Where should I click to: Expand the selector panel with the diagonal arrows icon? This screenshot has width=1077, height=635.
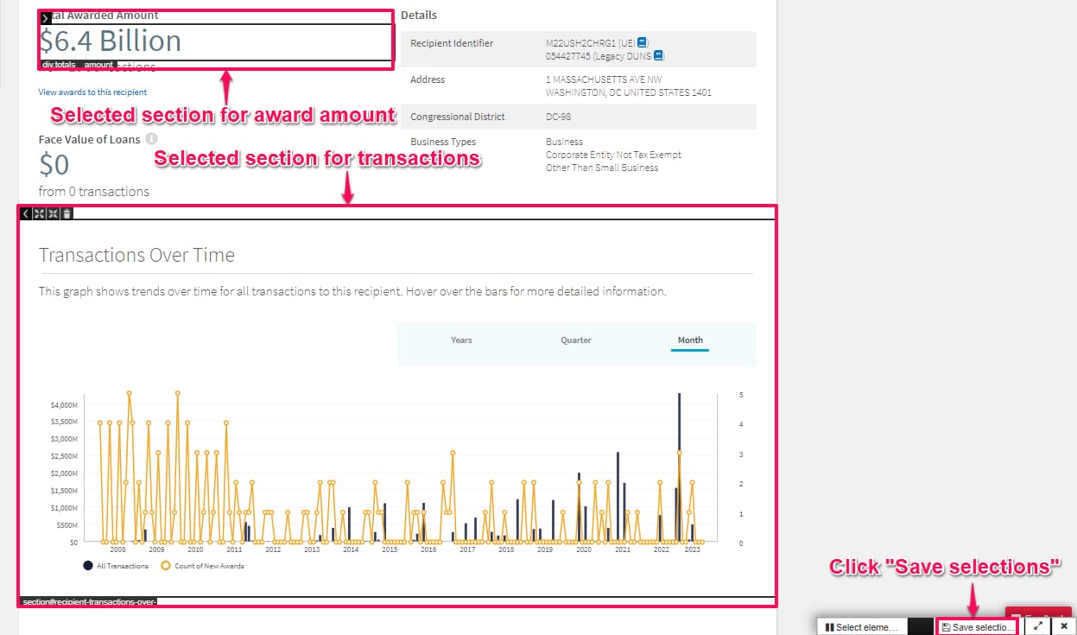click(x=1037, y=626)
